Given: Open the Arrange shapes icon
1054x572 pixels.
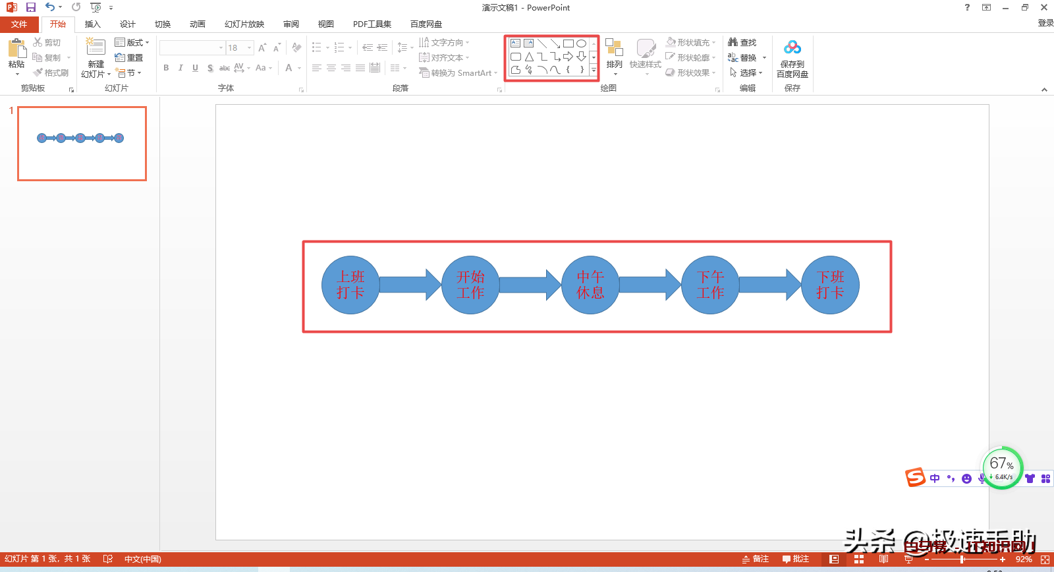Looking at the screenshot, I should 614,49.
